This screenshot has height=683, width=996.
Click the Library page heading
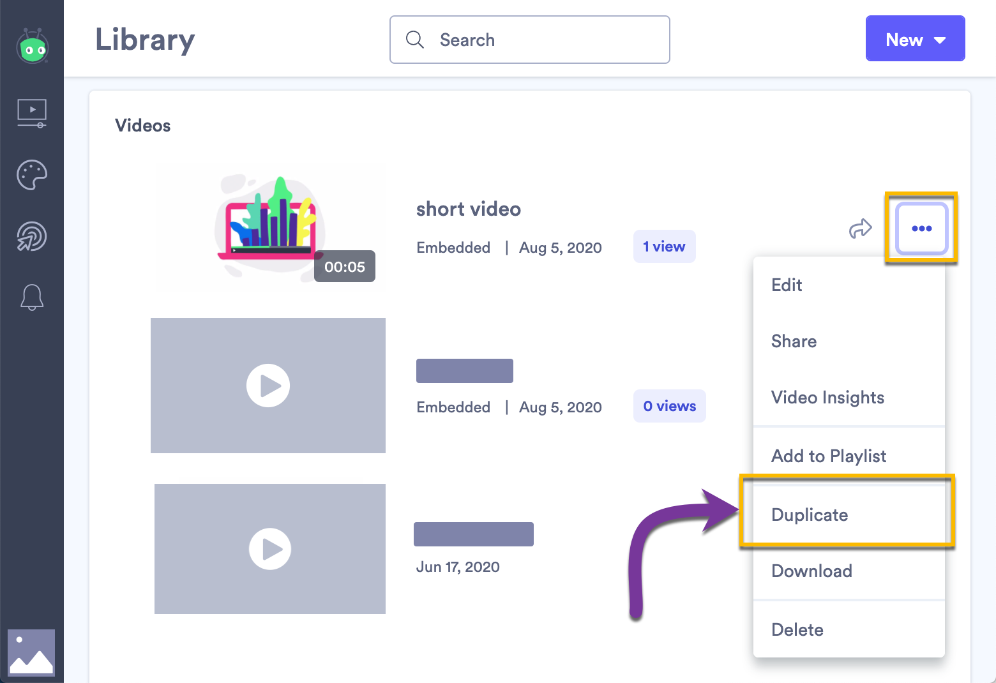(145, 40)
